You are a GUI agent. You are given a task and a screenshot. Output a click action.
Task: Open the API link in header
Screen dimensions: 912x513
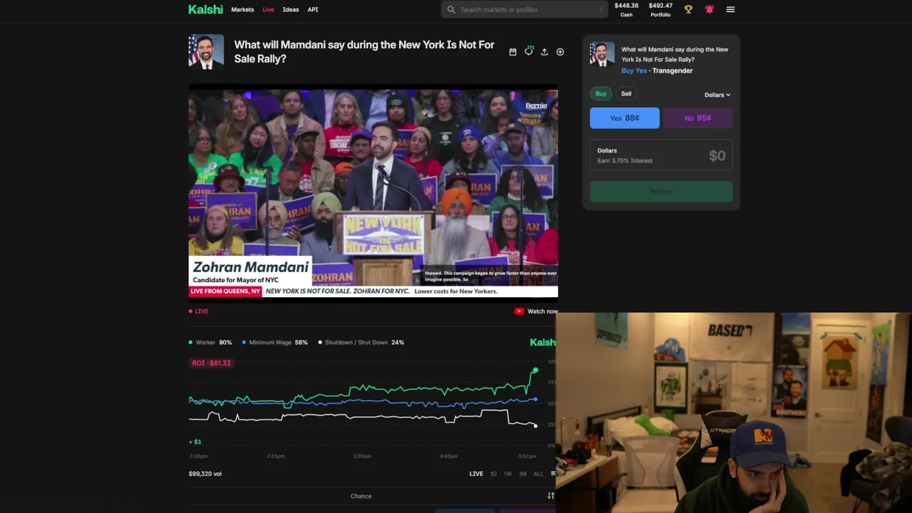(313, 9)
